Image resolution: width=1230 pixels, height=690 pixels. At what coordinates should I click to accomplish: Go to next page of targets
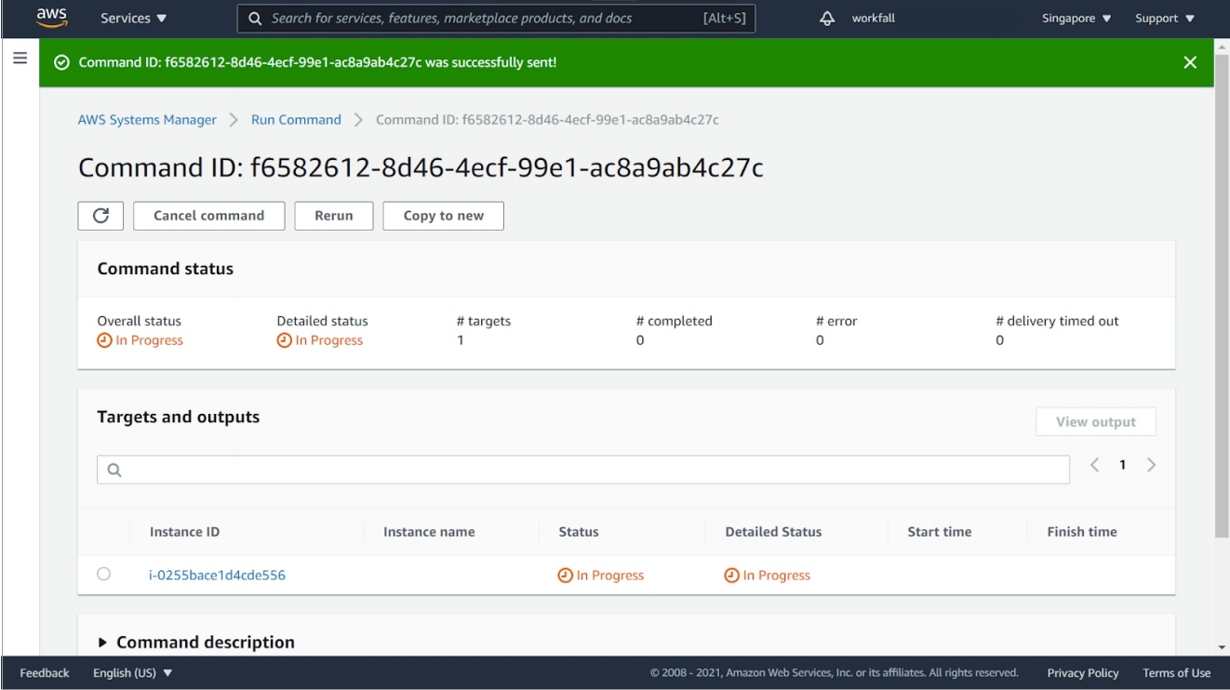coord(1152,465)
